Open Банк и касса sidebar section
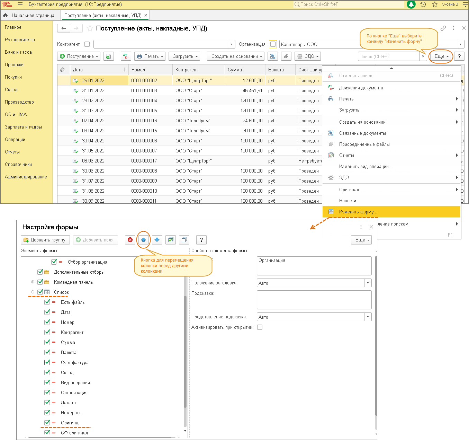This screenshot has width=469, height=441. click(18, 52)
